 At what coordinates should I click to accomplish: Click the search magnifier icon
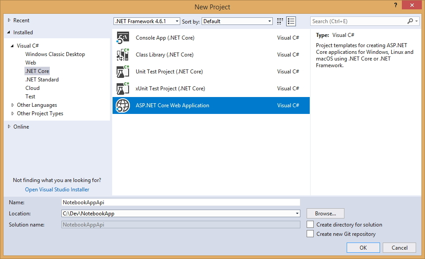click(410, 21)
